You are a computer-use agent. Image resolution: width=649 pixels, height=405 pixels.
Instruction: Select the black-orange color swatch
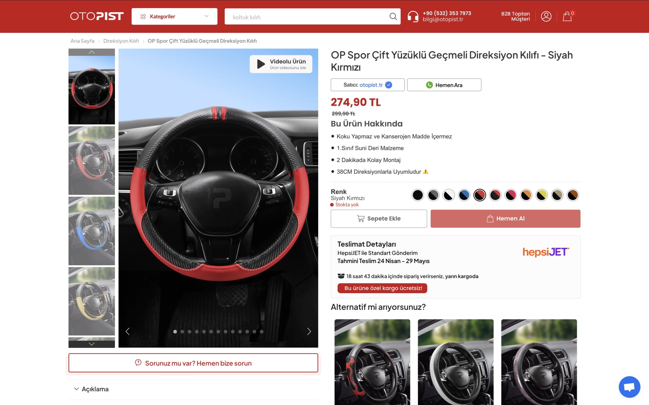click(x=526, y=195)
